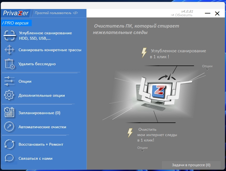Image resolution: width=226 pixels, height=171 pixels.
Task: Click the clock arrow automatic cleanups icon
Action: point(9,127)
